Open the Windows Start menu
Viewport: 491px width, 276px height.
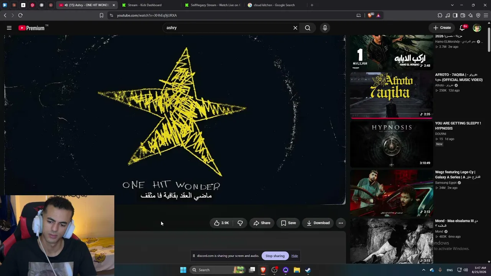(183, 270)
